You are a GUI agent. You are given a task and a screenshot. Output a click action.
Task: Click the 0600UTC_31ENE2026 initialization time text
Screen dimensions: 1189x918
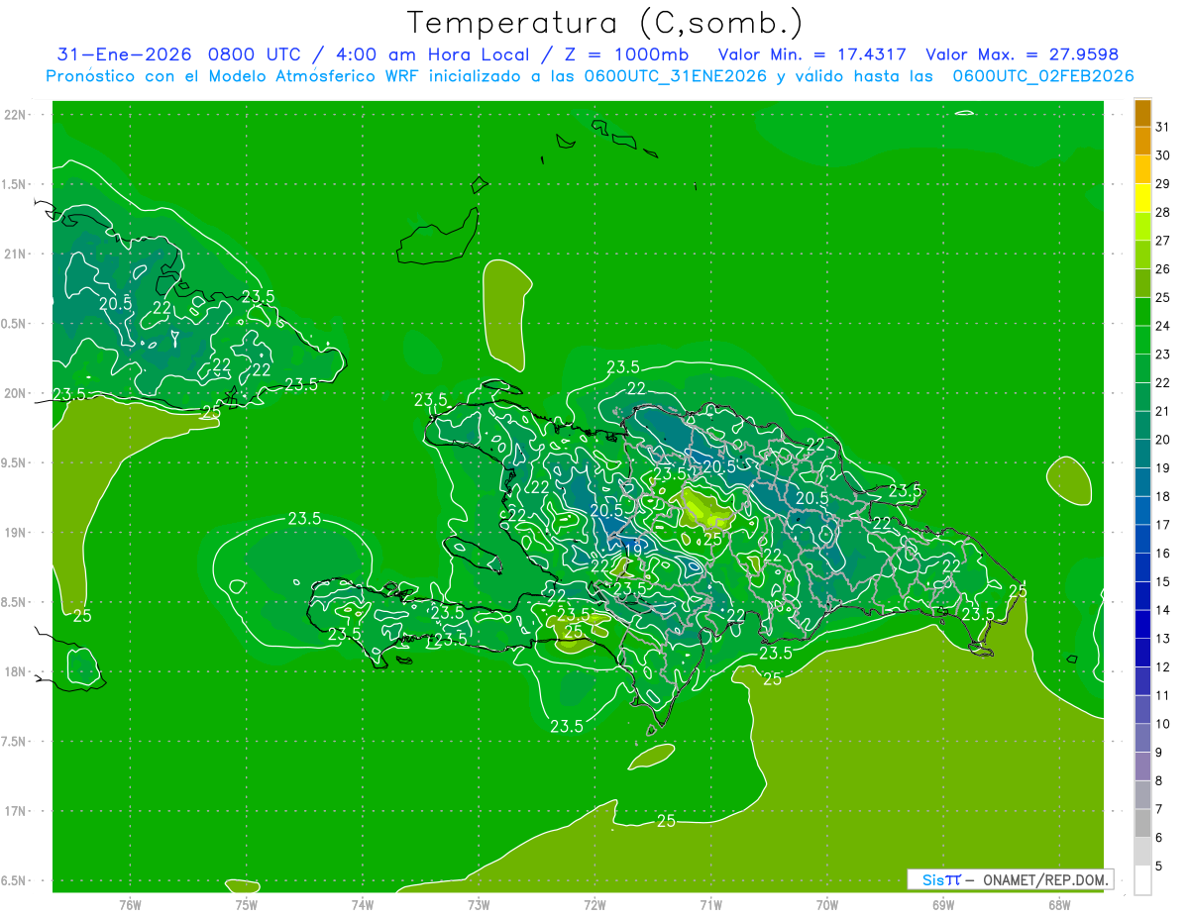675,76
